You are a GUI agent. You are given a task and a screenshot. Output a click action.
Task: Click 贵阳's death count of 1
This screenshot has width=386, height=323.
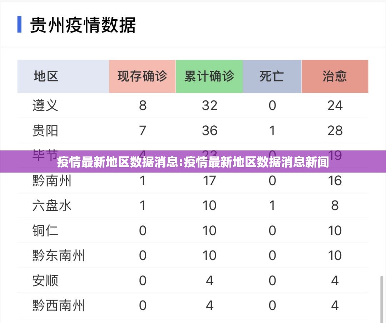[272, 130]
